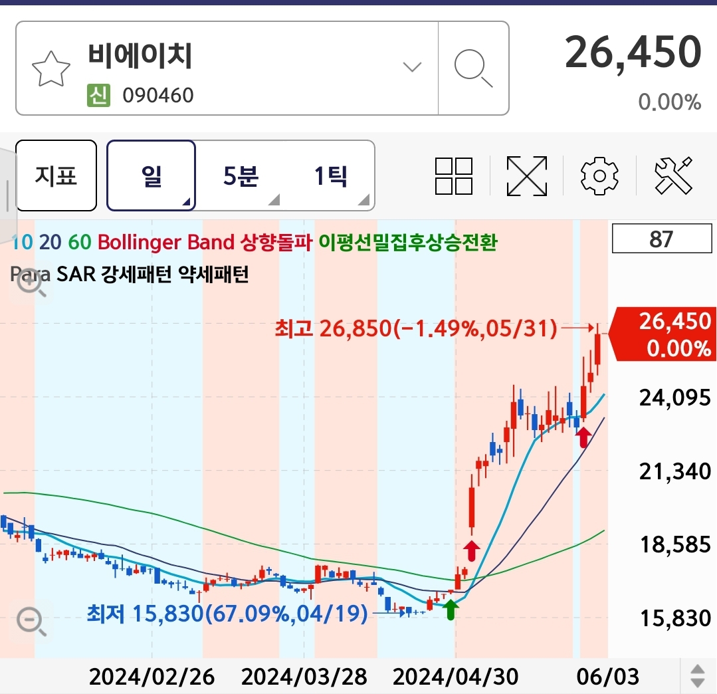The height and width of the screenshot is (694, 717).
Task: Click the 18,585 price axis label
Action: click(x=674, y=544)
